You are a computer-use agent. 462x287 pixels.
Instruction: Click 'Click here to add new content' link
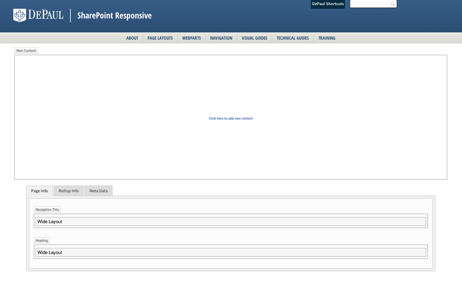coord(231,118)
